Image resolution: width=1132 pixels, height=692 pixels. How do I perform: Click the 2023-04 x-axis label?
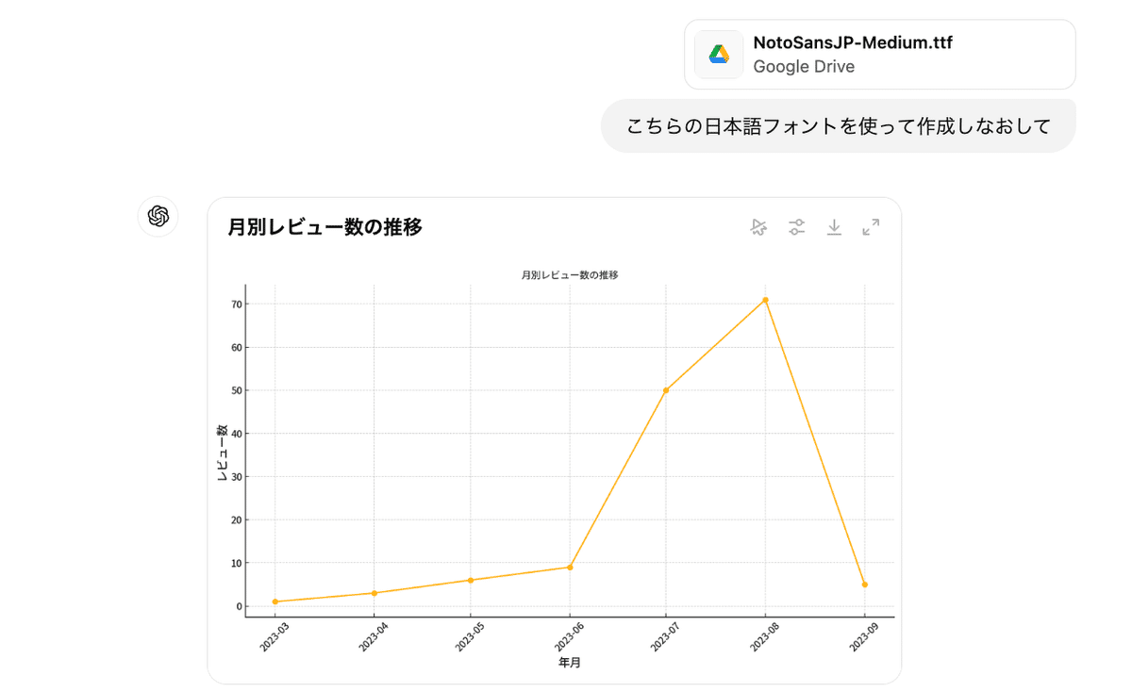372,638
